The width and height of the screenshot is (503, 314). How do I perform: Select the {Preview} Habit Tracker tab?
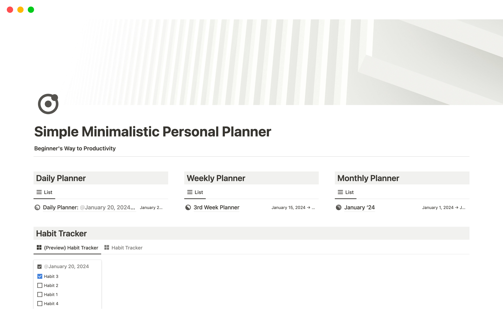click(x=71, y=248)
